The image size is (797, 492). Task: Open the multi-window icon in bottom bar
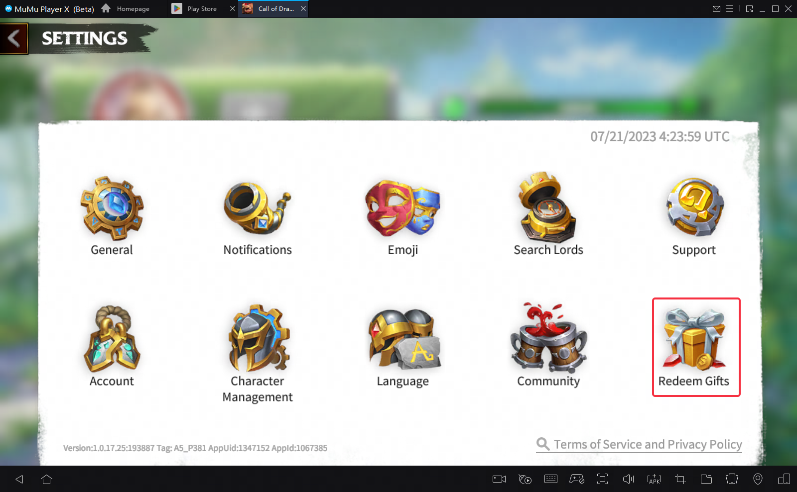coord(784,479)
